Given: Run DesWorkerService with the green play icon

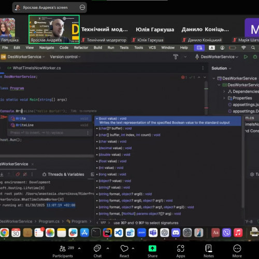Looking at the screenshot, I should coord(246,56).
